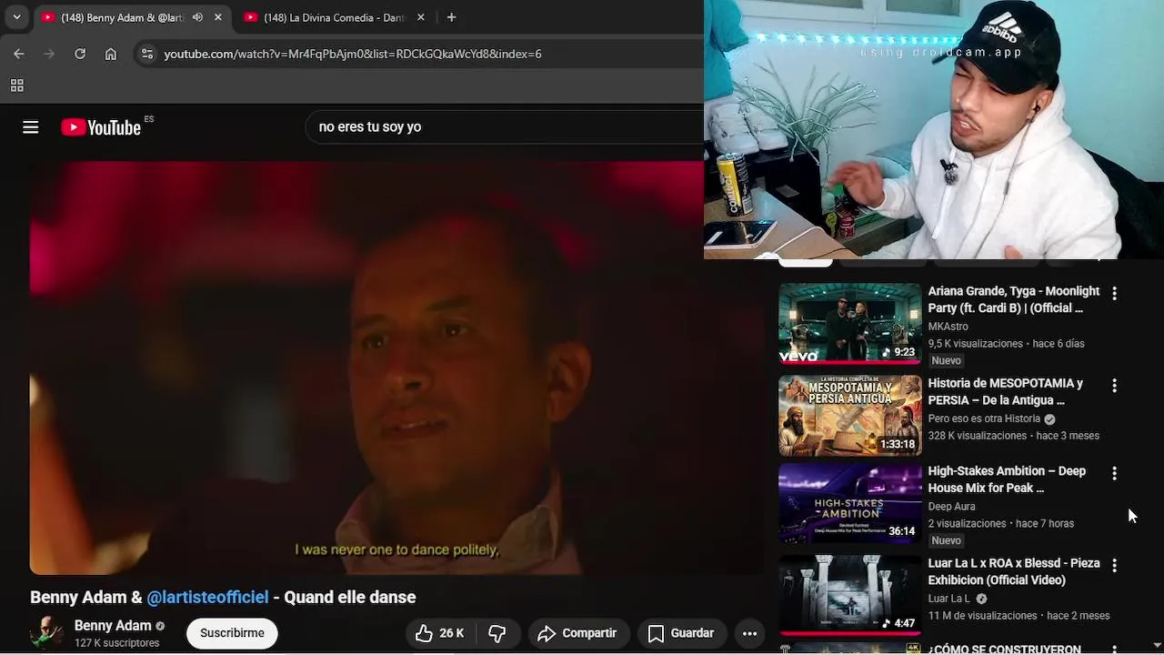
Task: Open Pero eso es otra Historia channel
Action: pos(984,418)
